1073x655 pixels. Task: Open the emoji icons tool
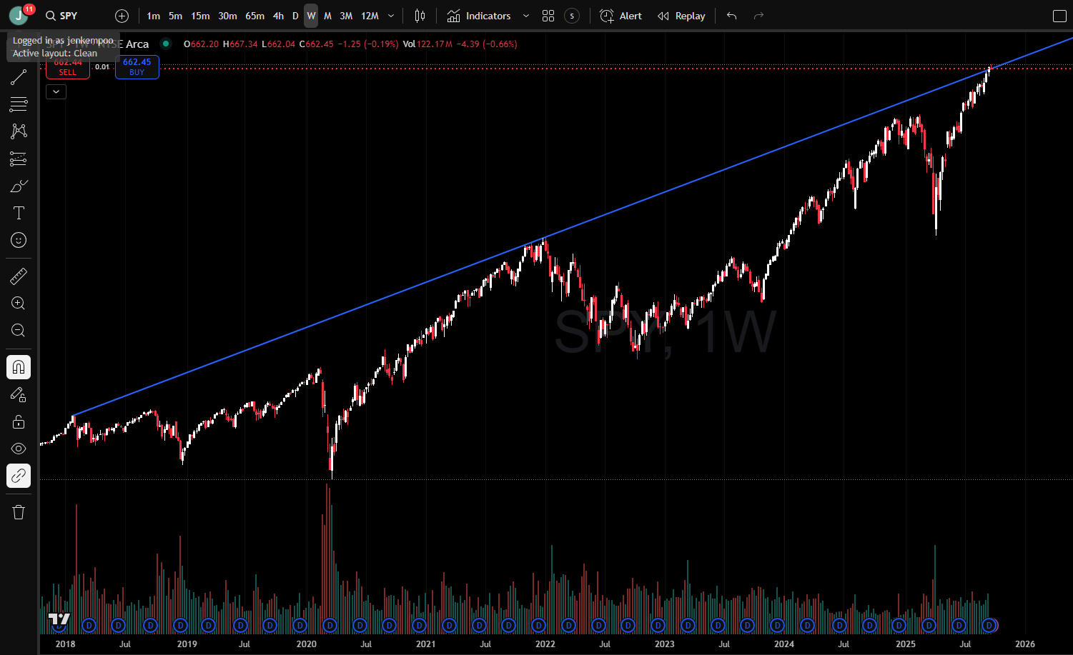pyautogui.click(x=19, y=241)
